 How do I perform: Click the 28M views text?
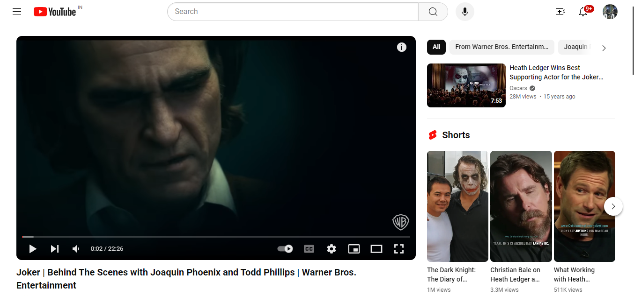pyautogui.click(x=523, y=97)
